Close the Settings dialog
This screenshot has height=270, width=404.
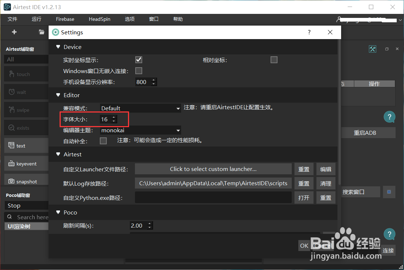[330, 32]
